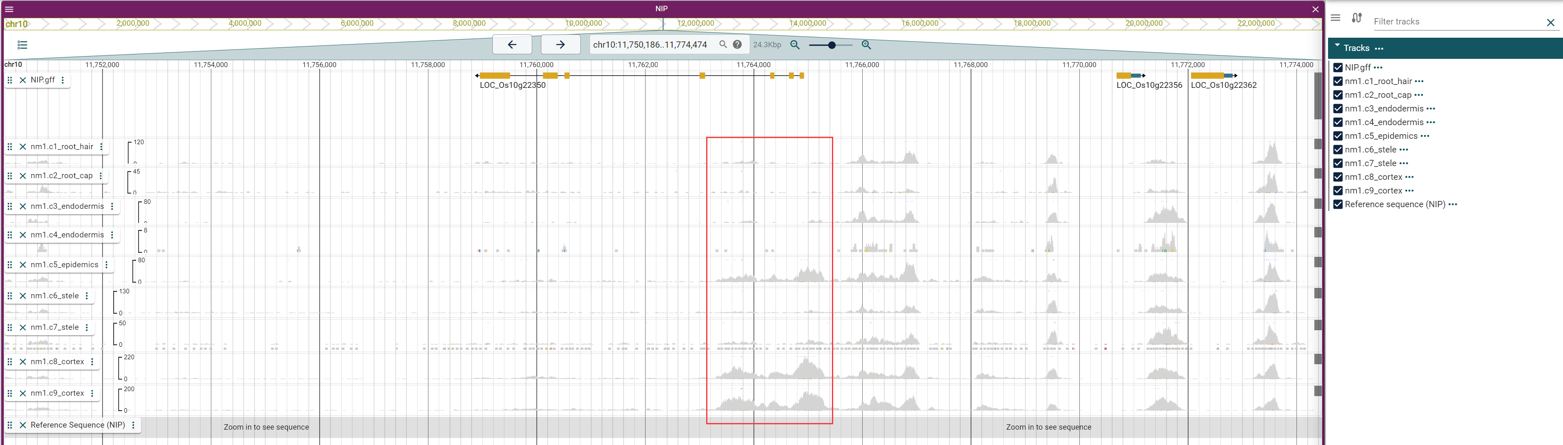Open the nm1.c6_stele track label menu

(87, 295)
